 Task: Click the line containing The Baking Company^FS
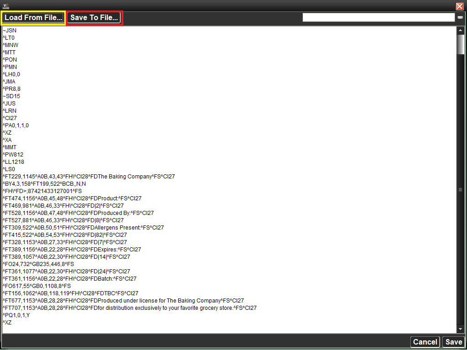pos(89,177)
